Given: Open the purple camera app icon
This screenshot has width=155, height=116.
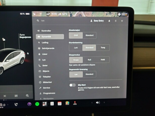Looking at the screenshot, I should point(29,104).
